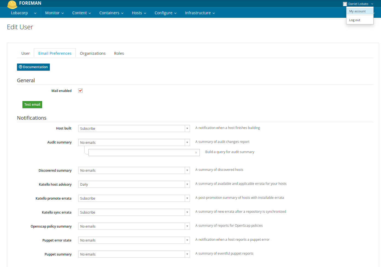Open the Lobacorp organization switcher
This screenshot has height=267, width=381.
[x=23, y=13]
